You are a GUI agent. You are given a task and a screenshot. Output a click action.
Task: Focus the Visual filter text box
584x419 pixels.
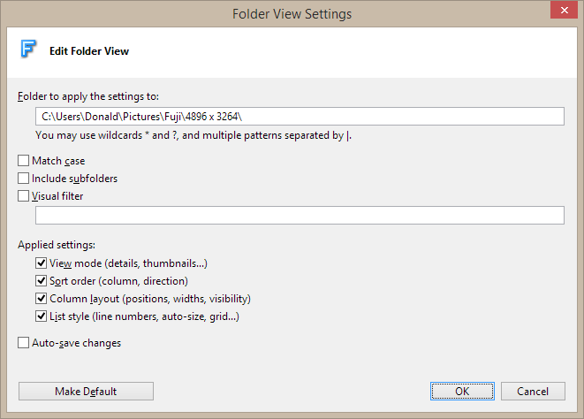click(300, 216)
